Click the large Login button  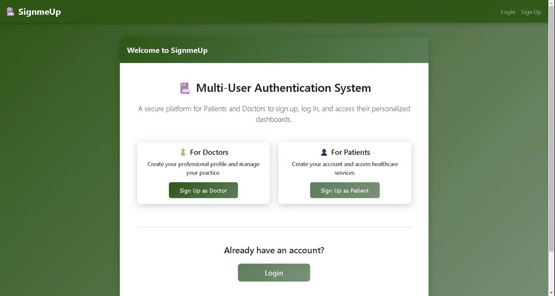click(274, 273)
